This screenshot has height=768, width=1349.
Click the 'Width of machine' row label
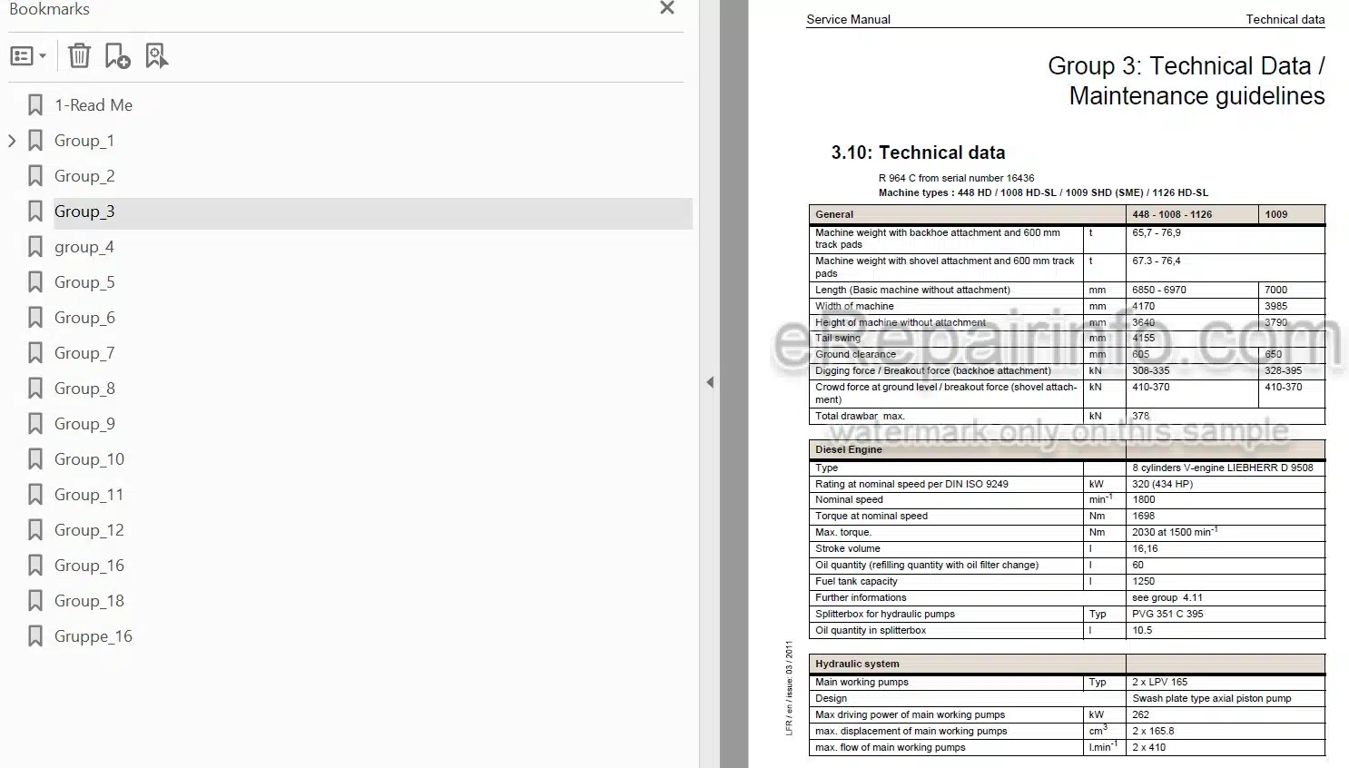pos(854,306)
